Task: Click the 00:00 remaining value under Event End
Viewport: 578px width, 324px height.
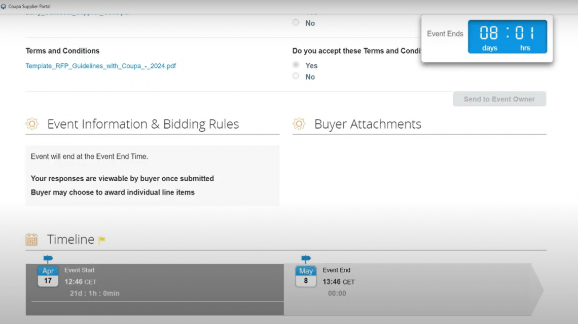Action: tap(337, 294)
